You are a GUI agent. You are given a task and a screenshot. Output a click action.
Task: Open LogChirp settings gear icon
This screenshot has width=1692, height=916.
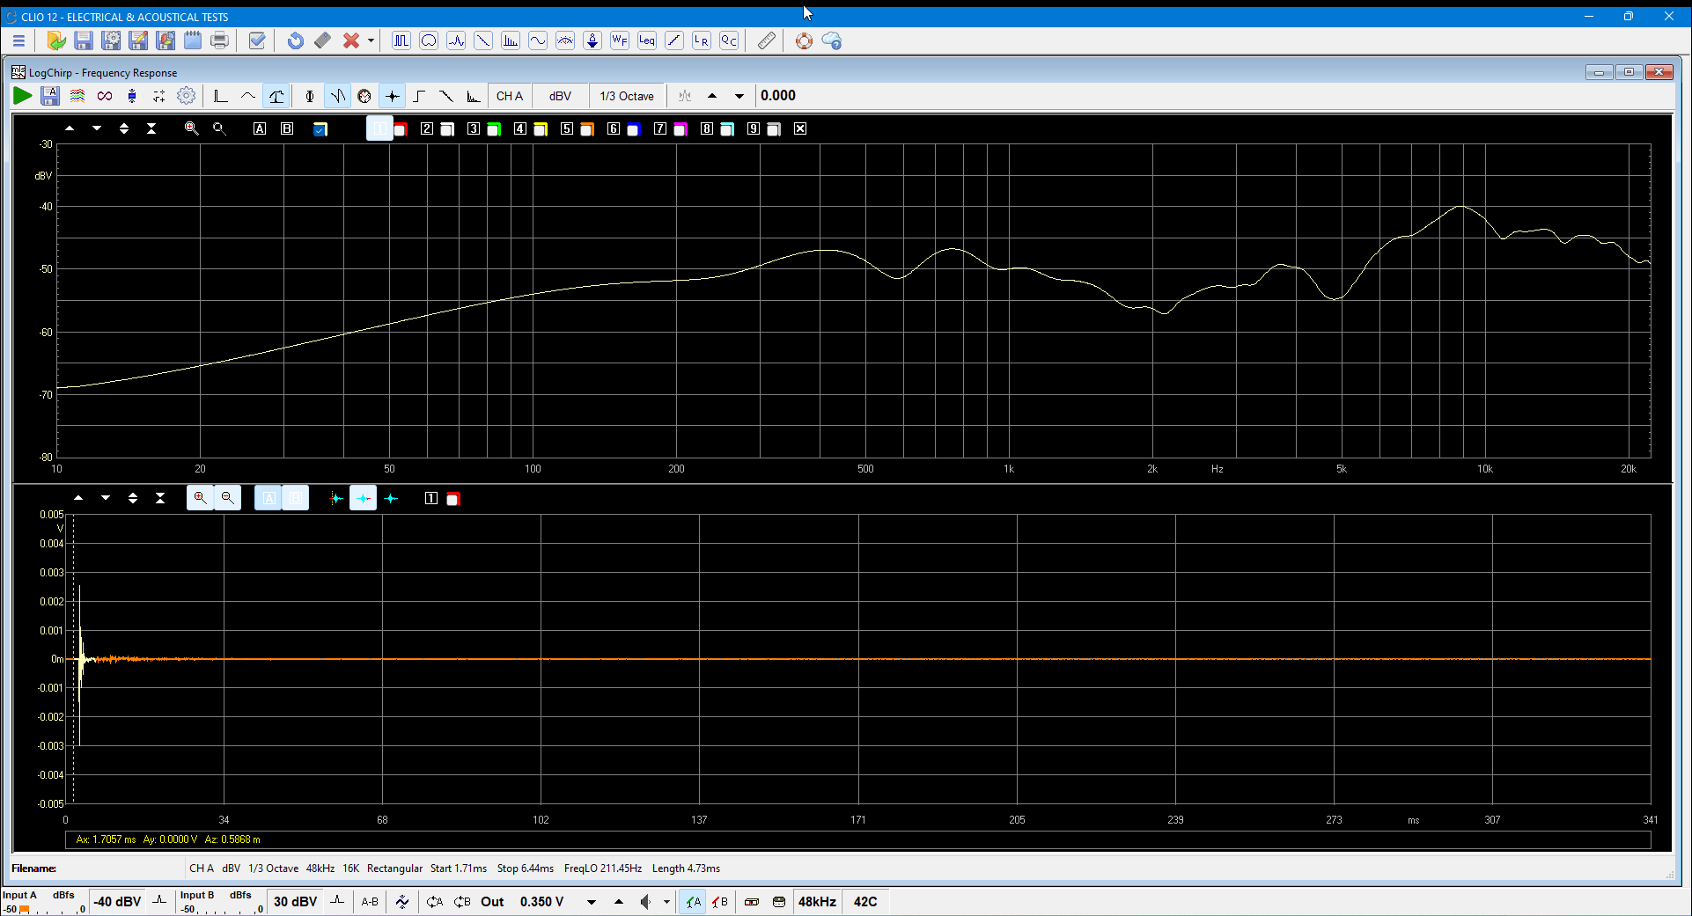coord(187,96)
